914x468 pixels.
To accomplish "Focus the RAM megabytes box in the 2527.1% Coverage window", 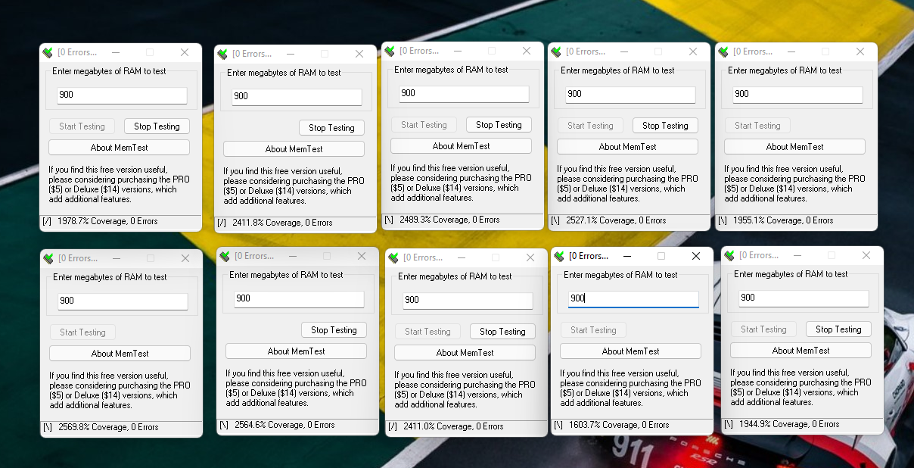I will coord(630,95).
